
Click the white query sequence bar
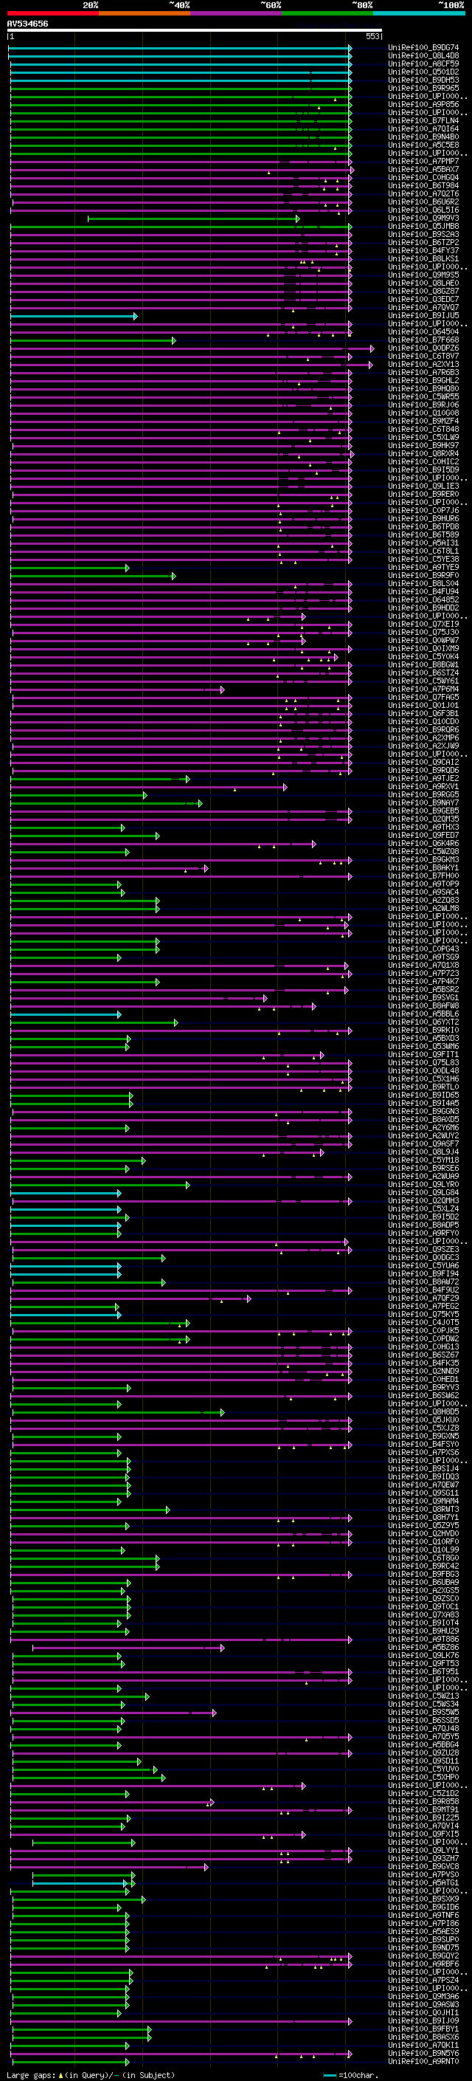tap(195, 31)
